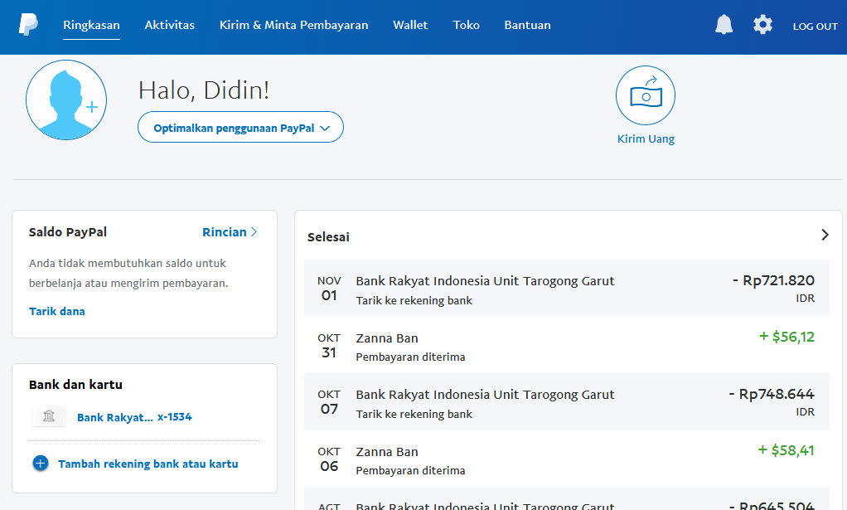Click amount - Rp721.820
Viewport: 847px width, 510px height.
coord(773,280)
